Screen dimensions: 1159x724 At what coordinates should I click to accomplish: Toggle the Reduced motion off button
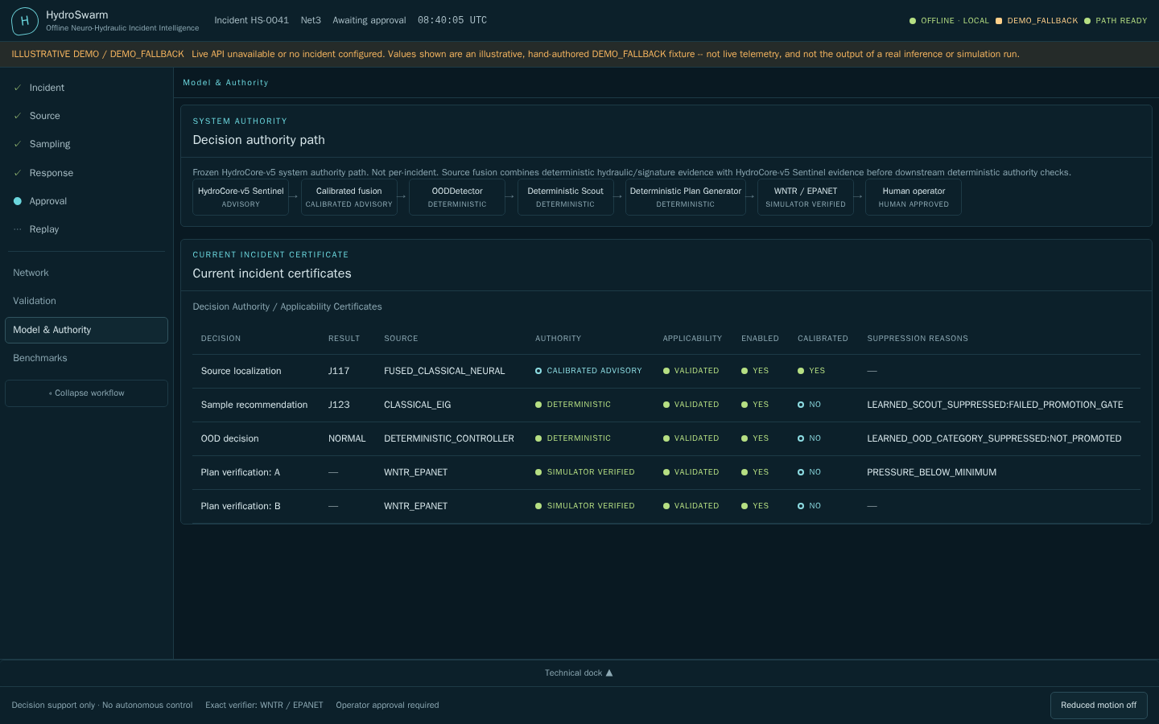click(1099, 705)
